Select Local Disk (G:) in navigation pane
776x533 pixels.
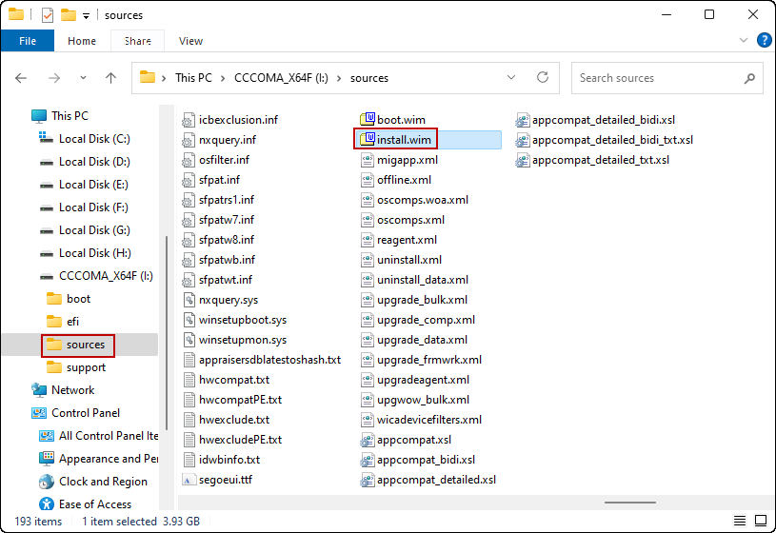(x=94, y=230)
